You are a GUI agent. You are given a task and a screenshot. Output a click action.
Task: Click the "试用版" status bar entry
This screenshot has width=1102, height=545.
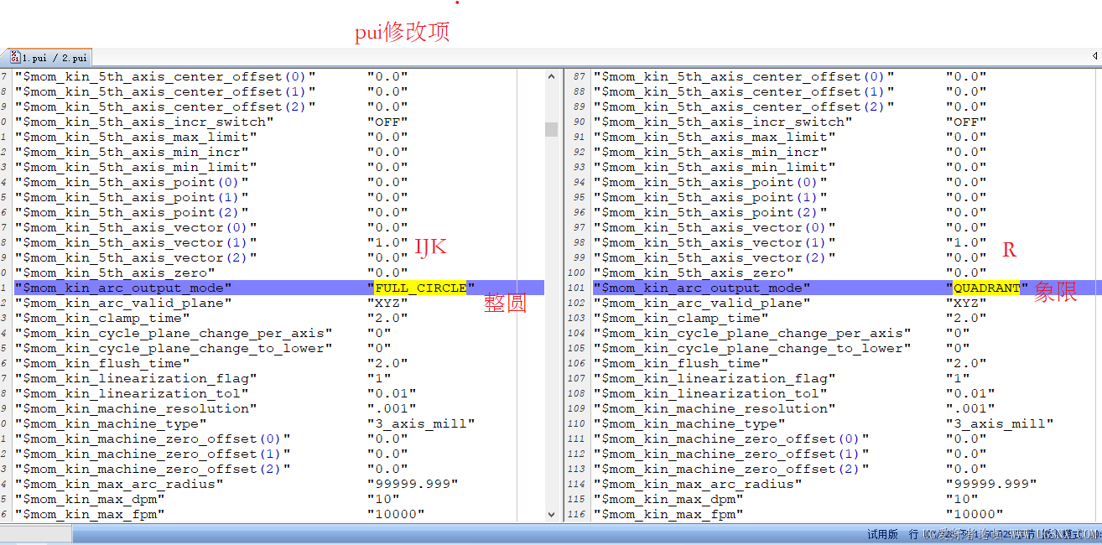point(882,534)
